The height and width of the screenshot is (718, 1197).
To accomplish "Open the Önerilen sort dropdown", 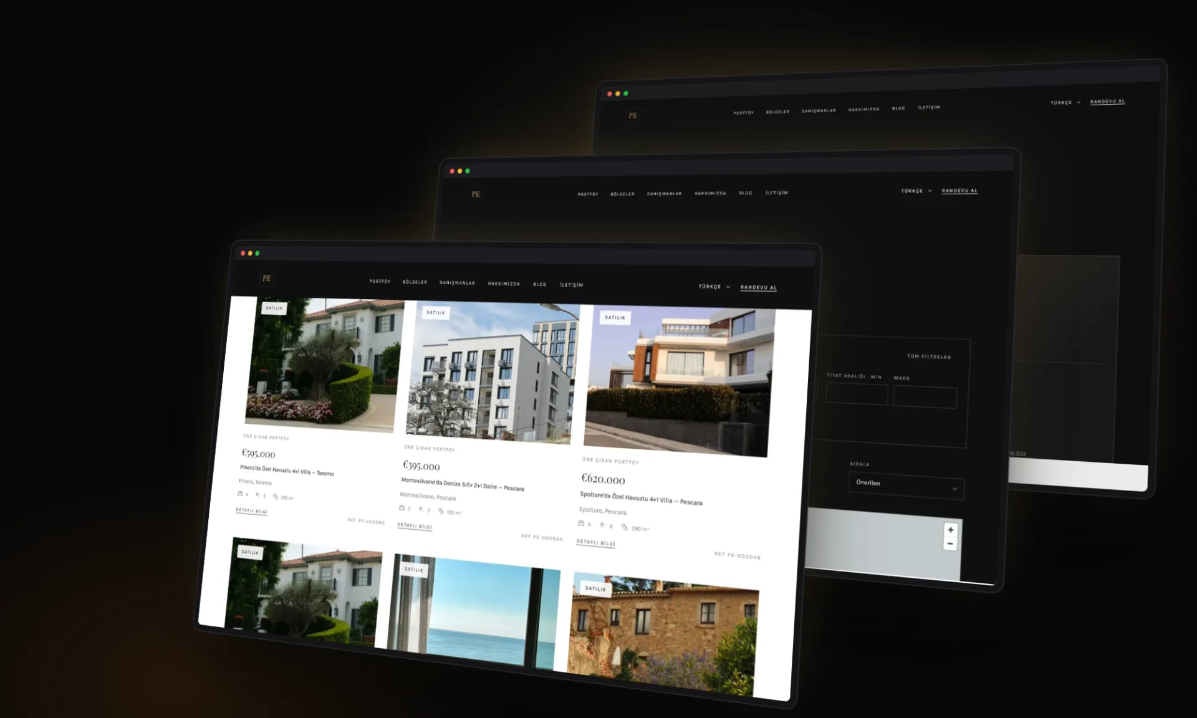I will 906,485.
